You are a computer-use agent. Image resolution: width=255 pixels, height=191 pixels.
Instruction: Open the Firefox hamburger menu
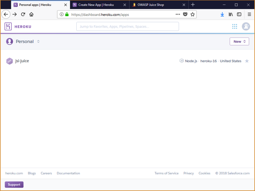click(249, 14)
